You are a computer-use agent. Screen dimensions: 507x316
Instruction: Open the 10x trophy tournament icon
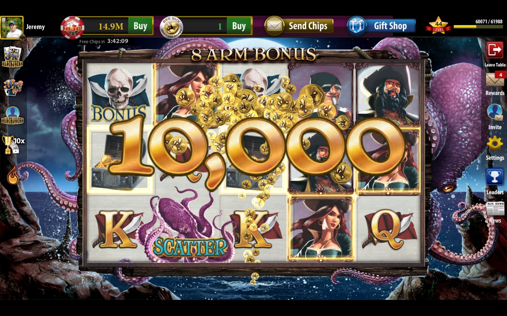tap(13, 144)
